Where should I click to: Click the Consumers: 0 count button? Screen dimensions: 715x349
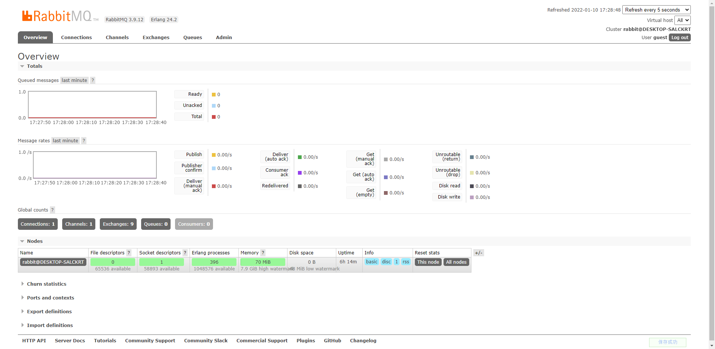pyautogui.click(x=194, y=224)
